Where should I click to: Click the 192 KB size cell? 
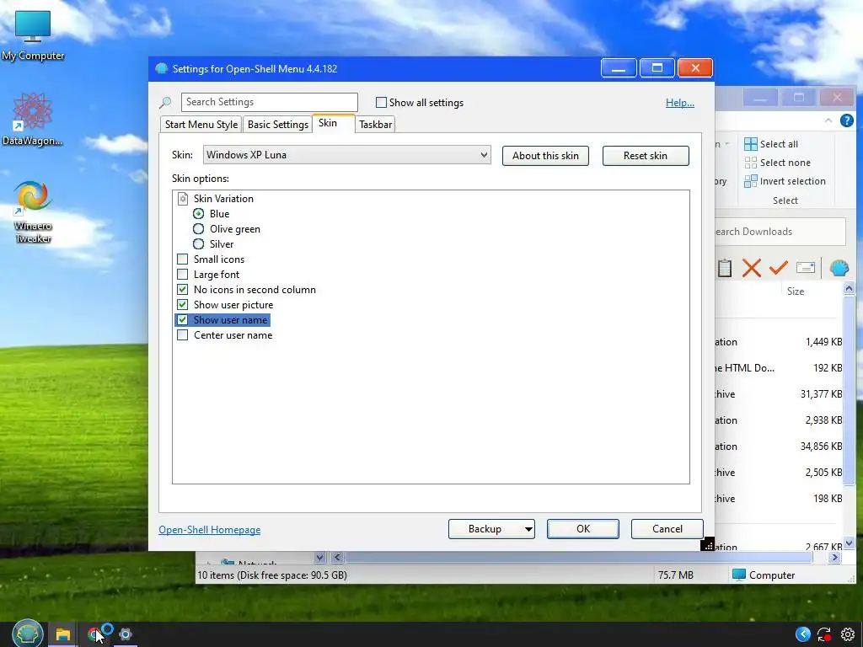pyautogui.click(x=828, y=368)
